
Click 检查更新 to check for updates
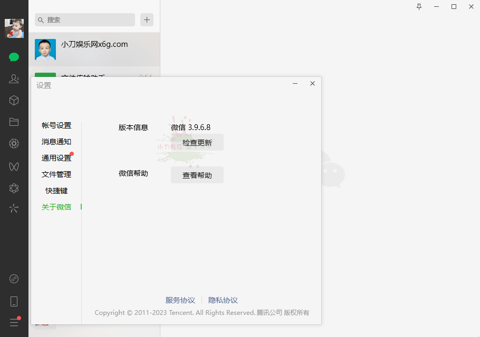click(197, 142)
